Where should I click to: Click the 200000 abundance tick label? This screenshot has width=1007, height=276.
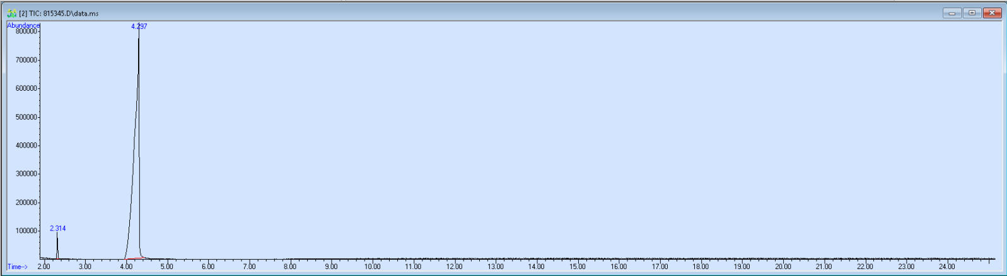click(x=26, y=202)
